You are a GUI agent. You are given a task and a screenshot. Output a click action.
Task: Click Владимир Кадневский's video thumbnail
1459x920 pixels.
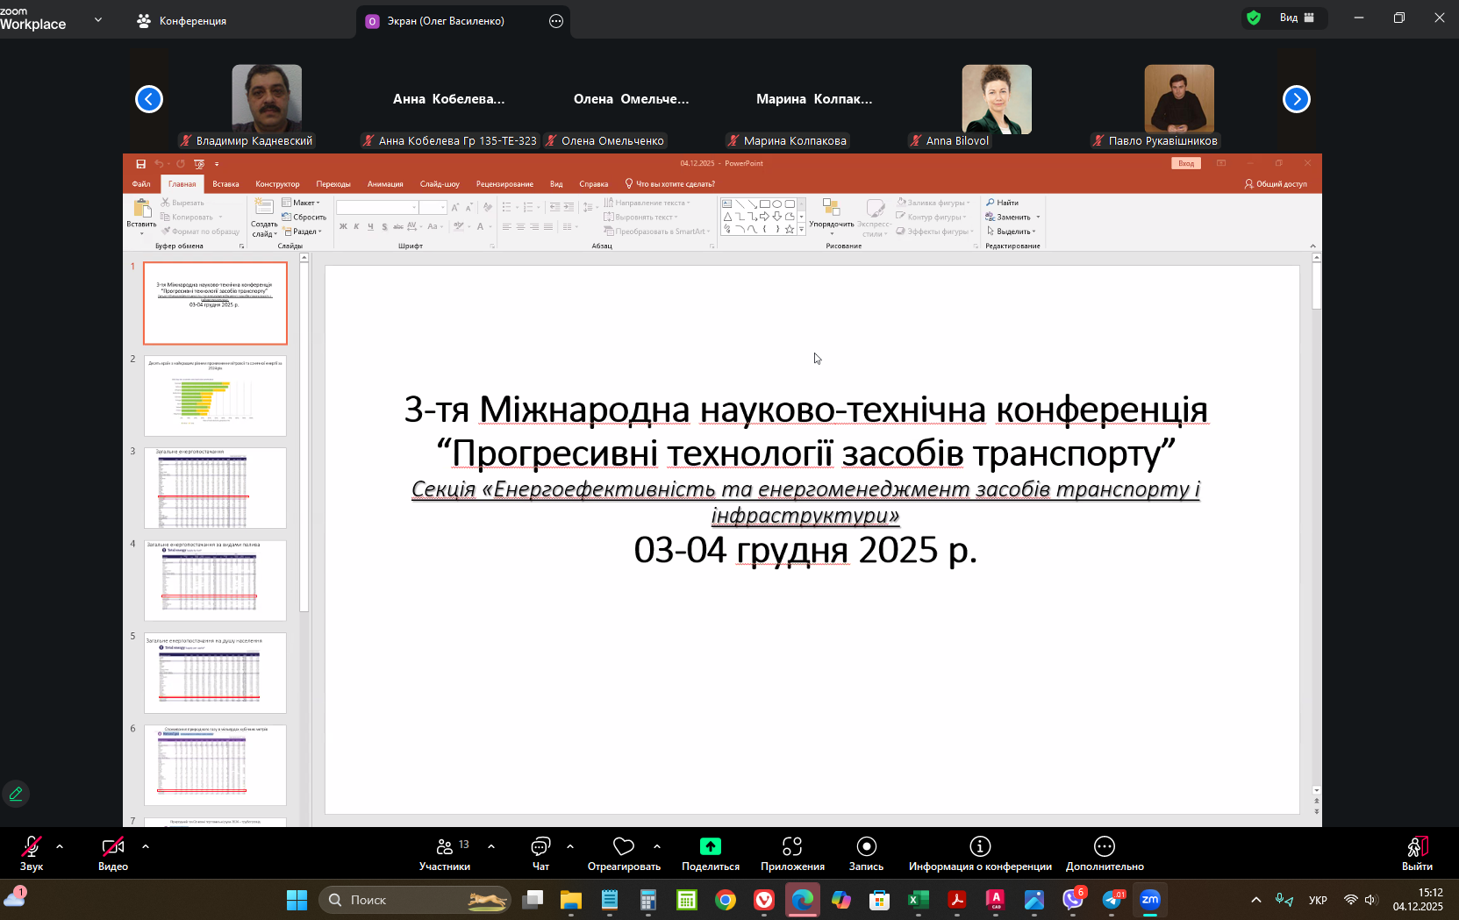(266, 98)
